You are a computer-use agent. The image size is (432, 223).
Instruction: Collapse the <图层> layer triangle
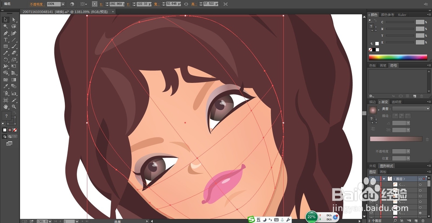384,179
